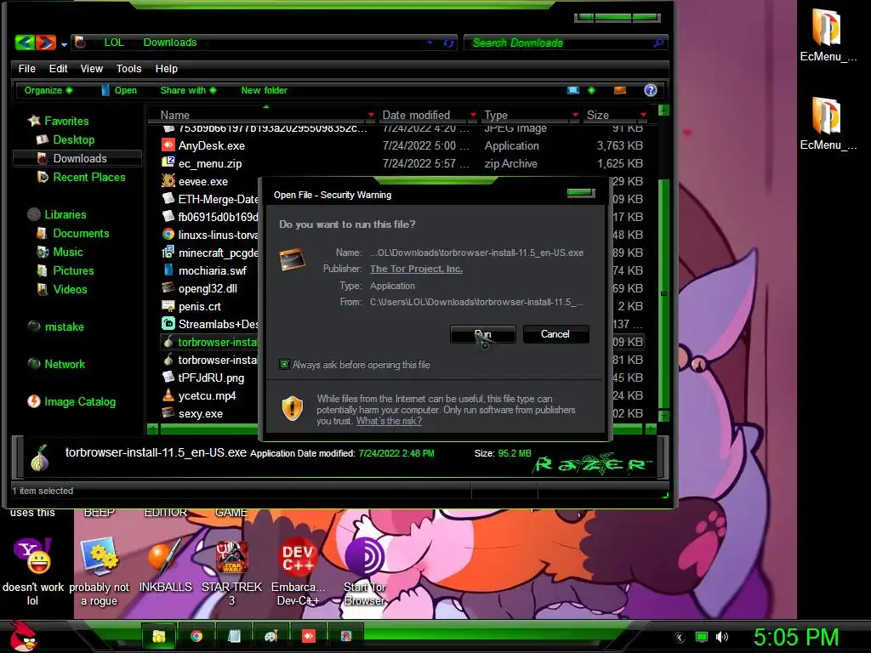Click New folder in toolbar
Screen dimensions: 871x653
pyautogui.click(x=264, y=90)
